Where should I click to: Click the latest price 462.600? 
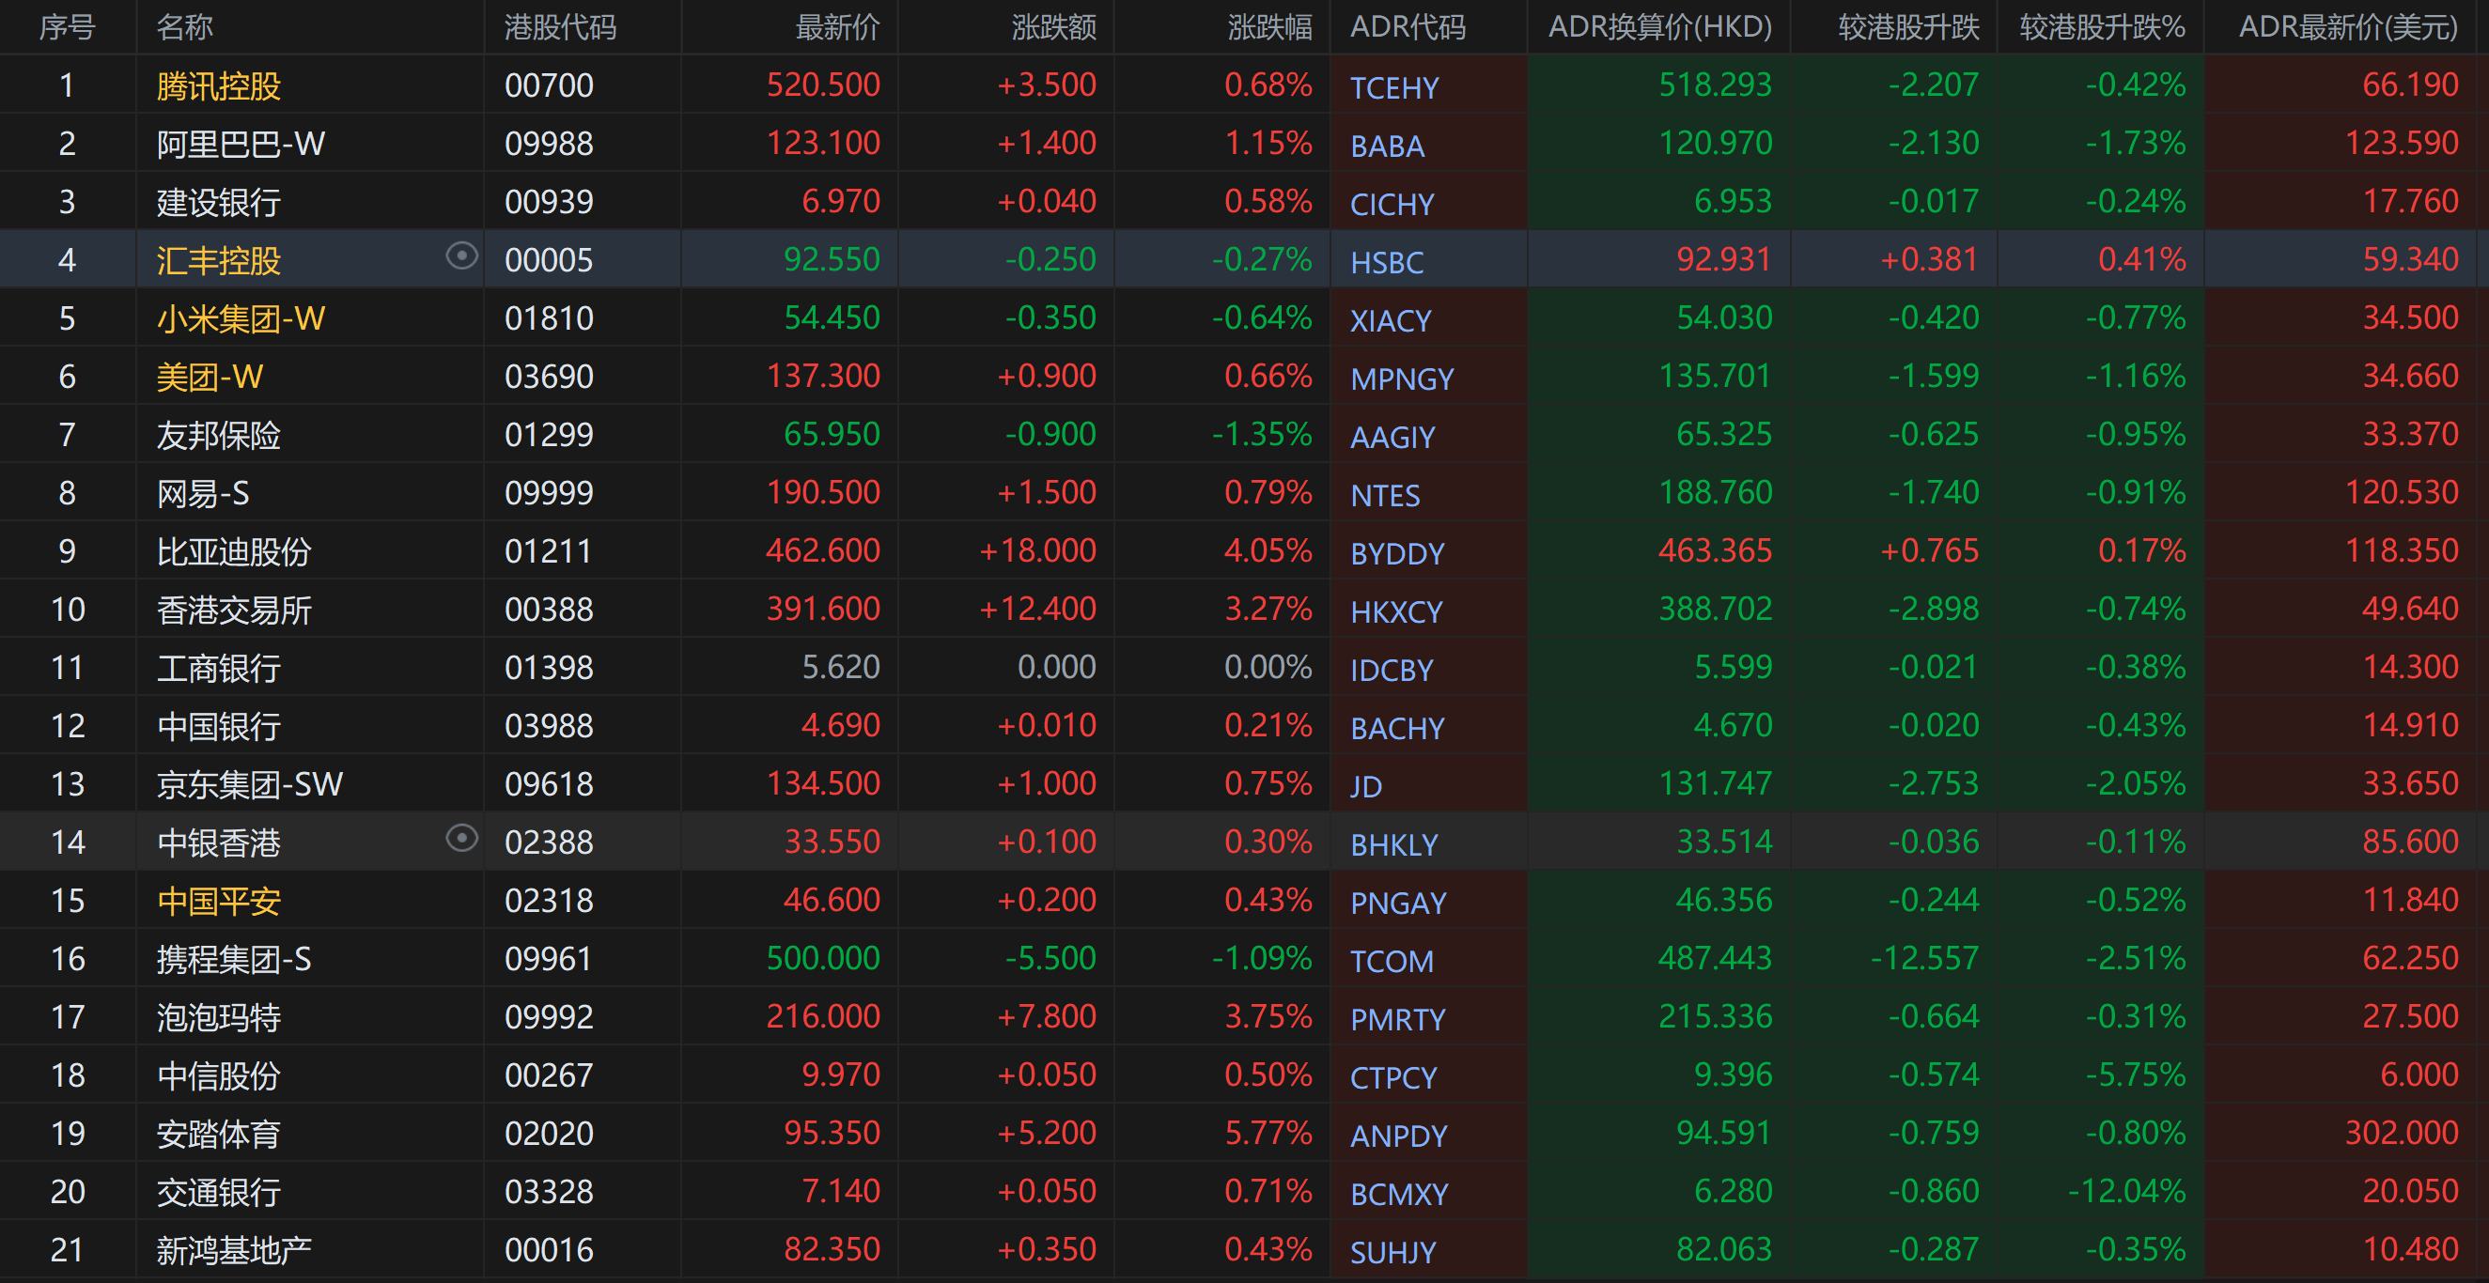tap(823, 550)
